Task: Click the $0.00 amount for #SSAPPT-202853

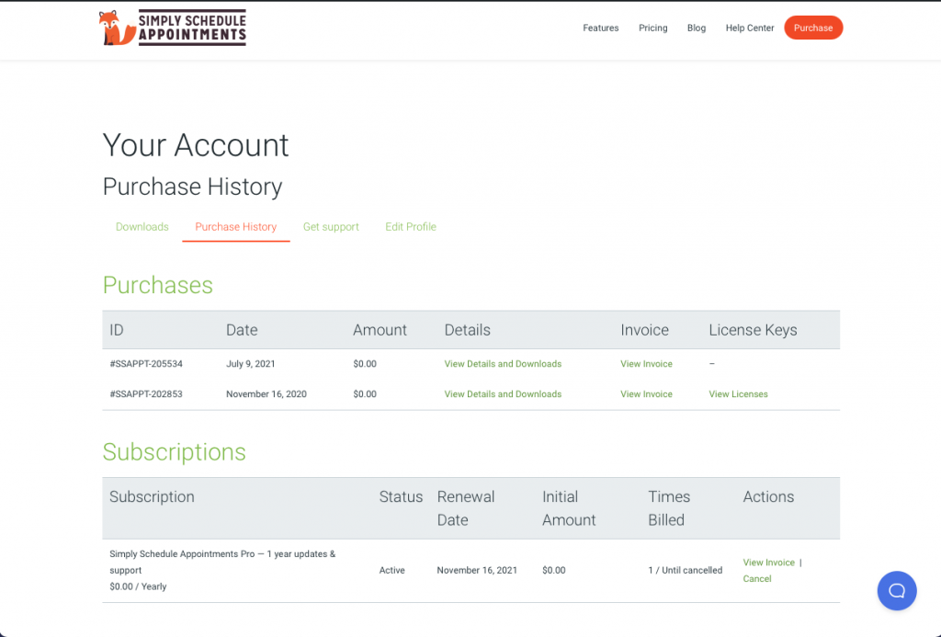Action: pos(365,394)
